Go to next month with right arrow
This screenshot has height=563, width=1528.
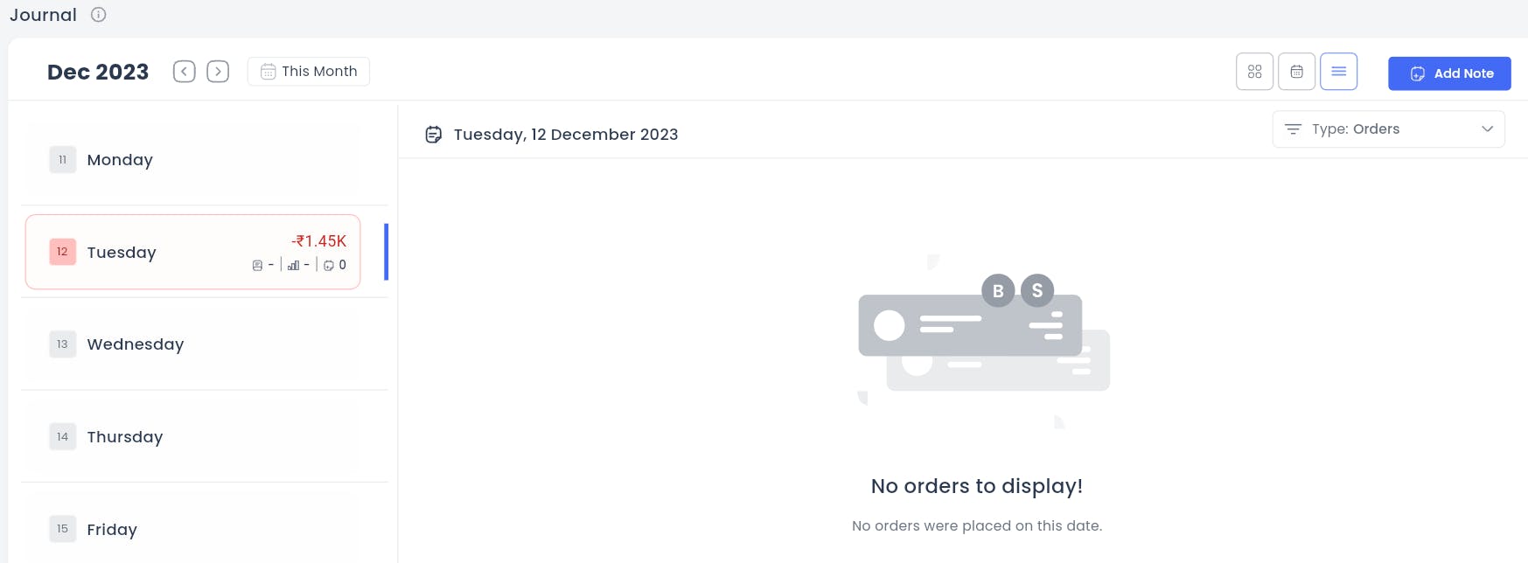point(218,72)
